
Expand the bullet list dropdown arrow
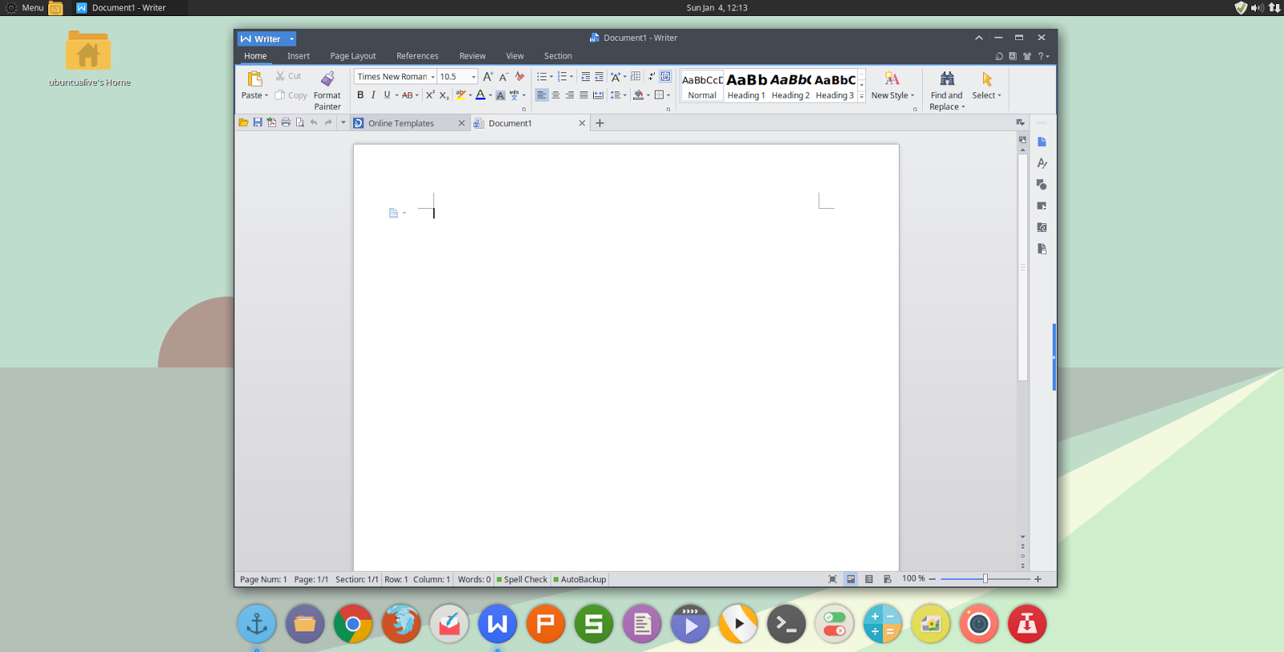(551, 77)
